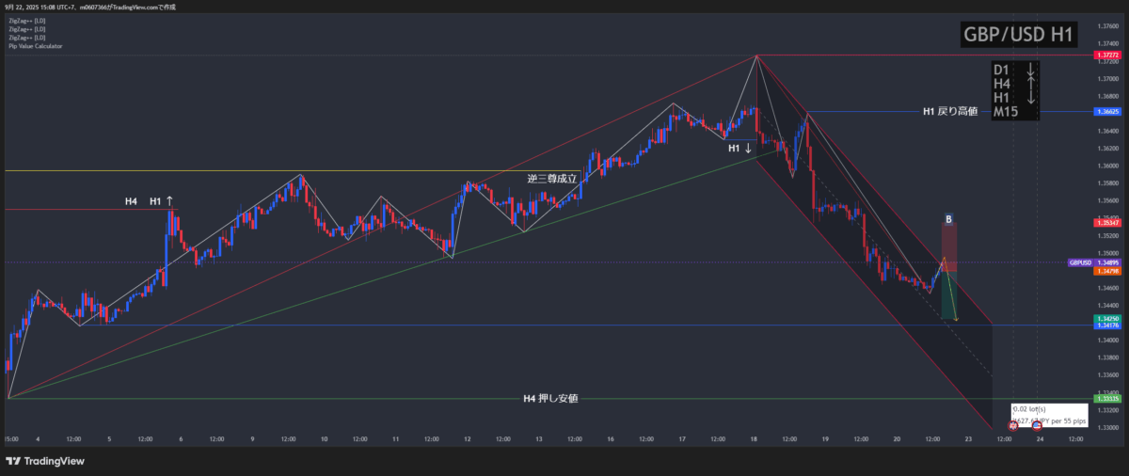Click the blue B marker above short position
The width and height of the screenshot is (1129, 476).
coord(948,219)
